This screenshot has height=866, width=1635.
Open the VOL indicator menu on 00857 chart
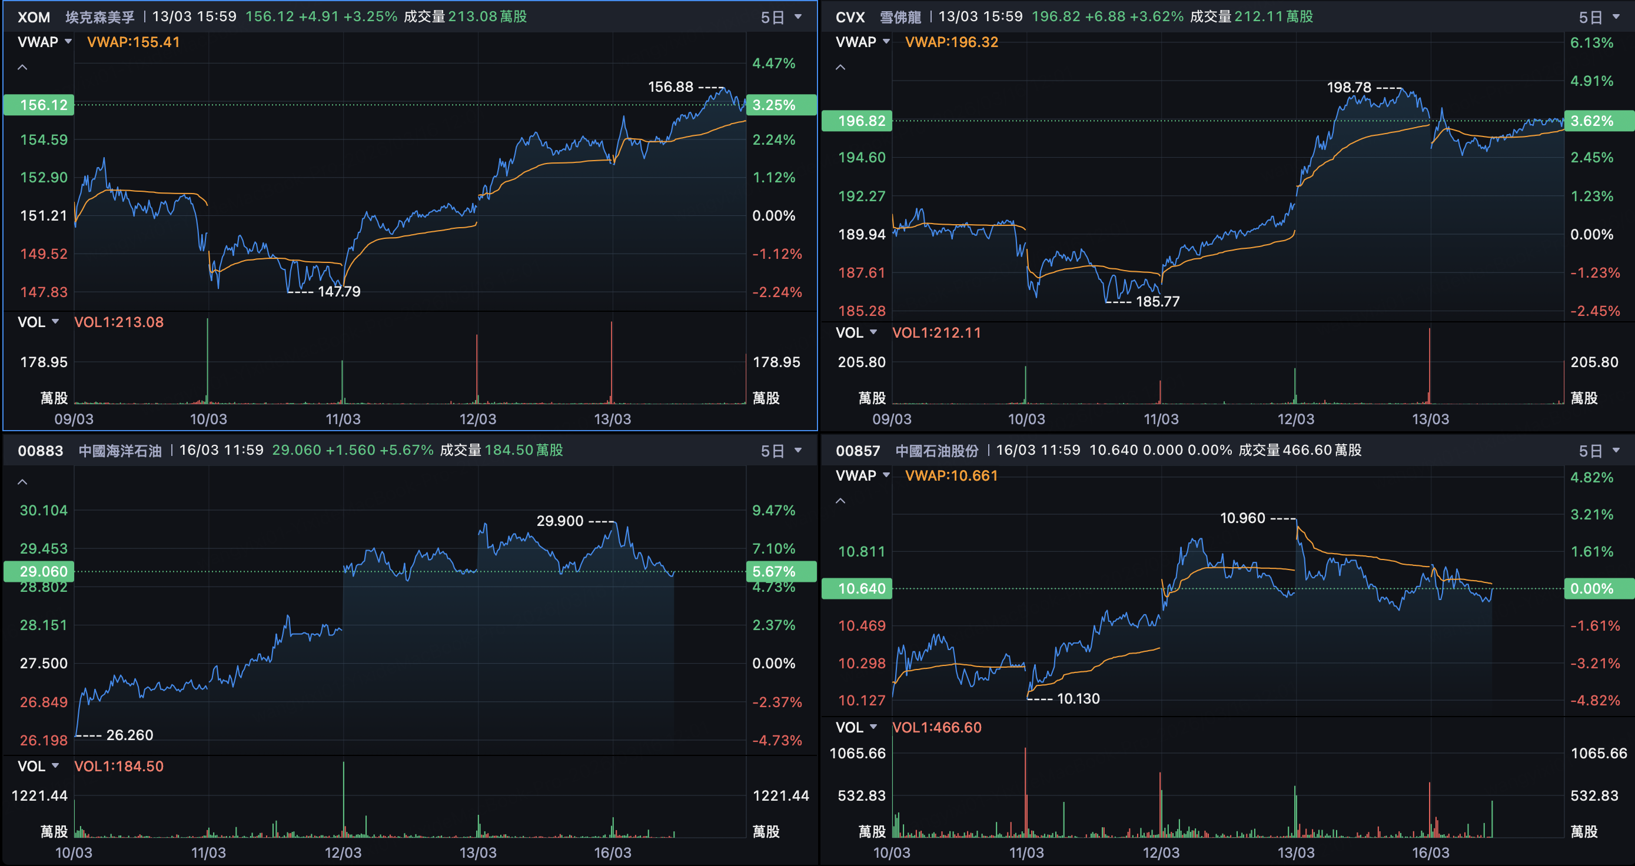tap(856, 727)
